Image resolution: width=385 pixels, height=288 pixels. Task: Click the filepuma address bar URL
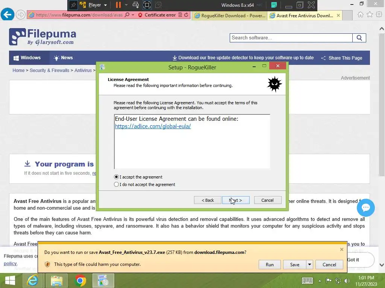tap(79, 15)
